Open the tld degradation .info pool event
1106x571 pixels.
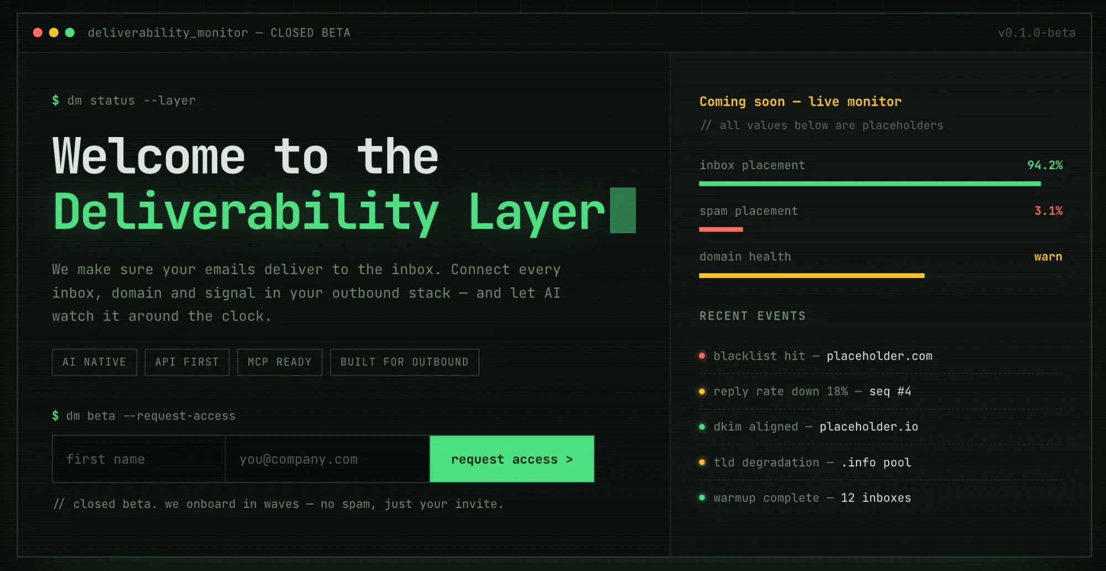point(880,462)
